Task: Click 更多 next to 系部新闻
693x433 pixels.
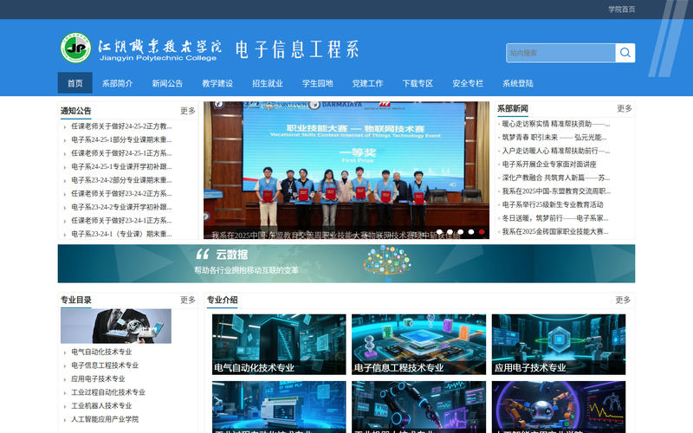Action: click(625, 108)
